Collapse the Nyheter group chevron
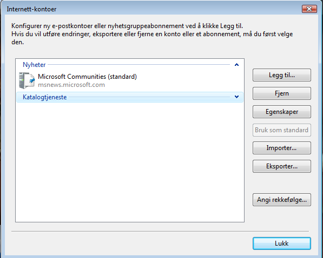323x258 pixels. [236, 65]
